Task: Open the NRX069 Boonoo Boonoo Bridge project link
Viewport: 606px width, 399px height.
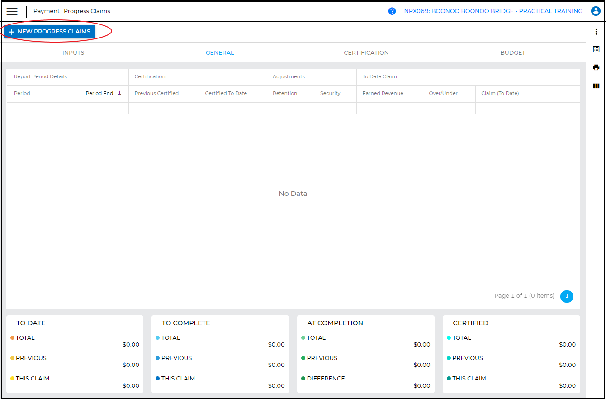Action: 493,11
